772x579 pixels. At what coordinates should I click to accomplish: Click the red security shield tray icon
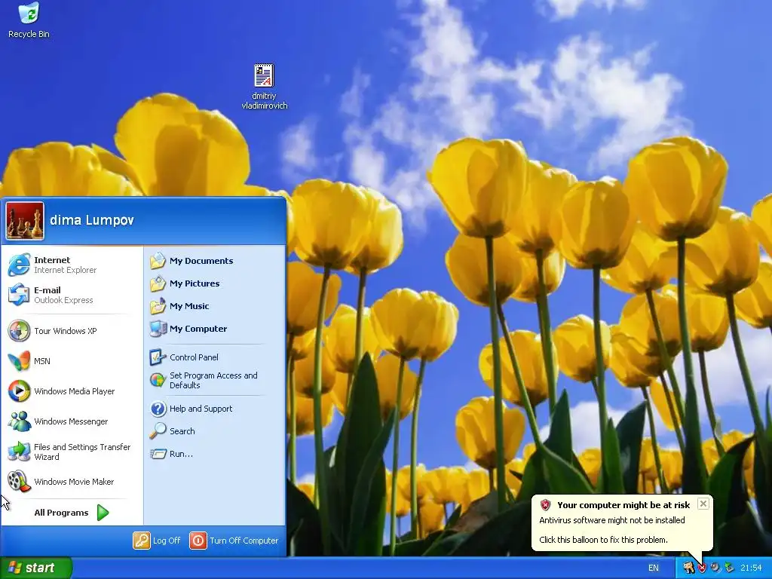(x=702, y=568)
